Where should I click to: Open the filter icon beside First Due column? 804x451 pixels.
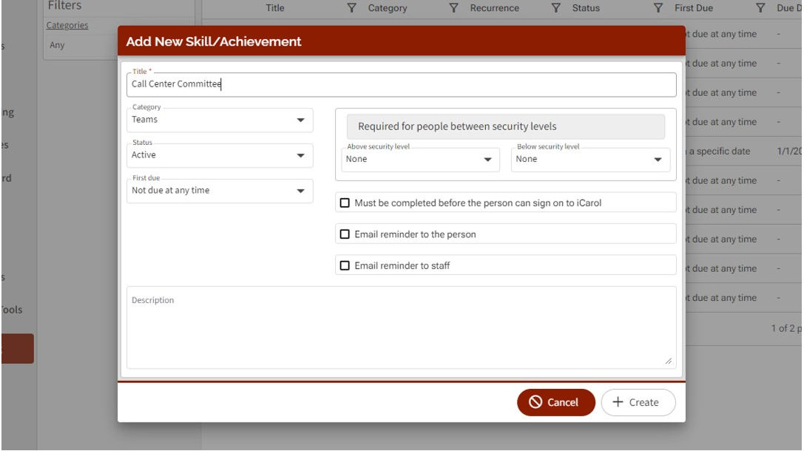(x=760, y=8)
